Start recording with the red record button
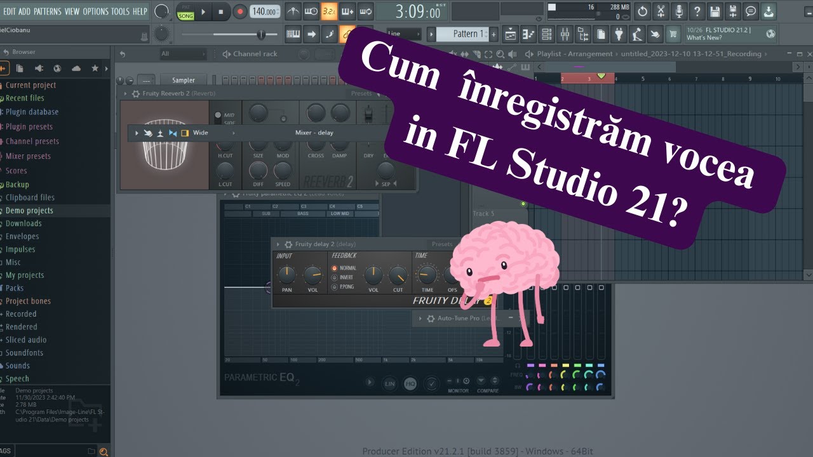Viewport: 813px width, 457px height. [240, 11]
